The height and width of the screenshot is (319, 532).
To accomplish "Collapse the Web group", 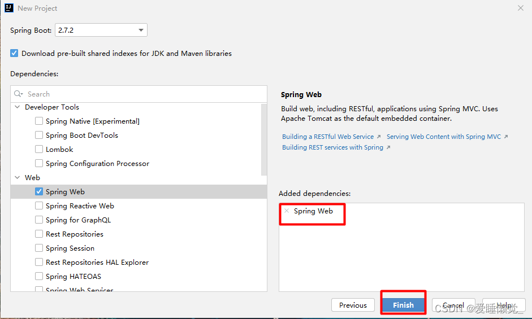I will pyautogui.click(x=18, y=178).
